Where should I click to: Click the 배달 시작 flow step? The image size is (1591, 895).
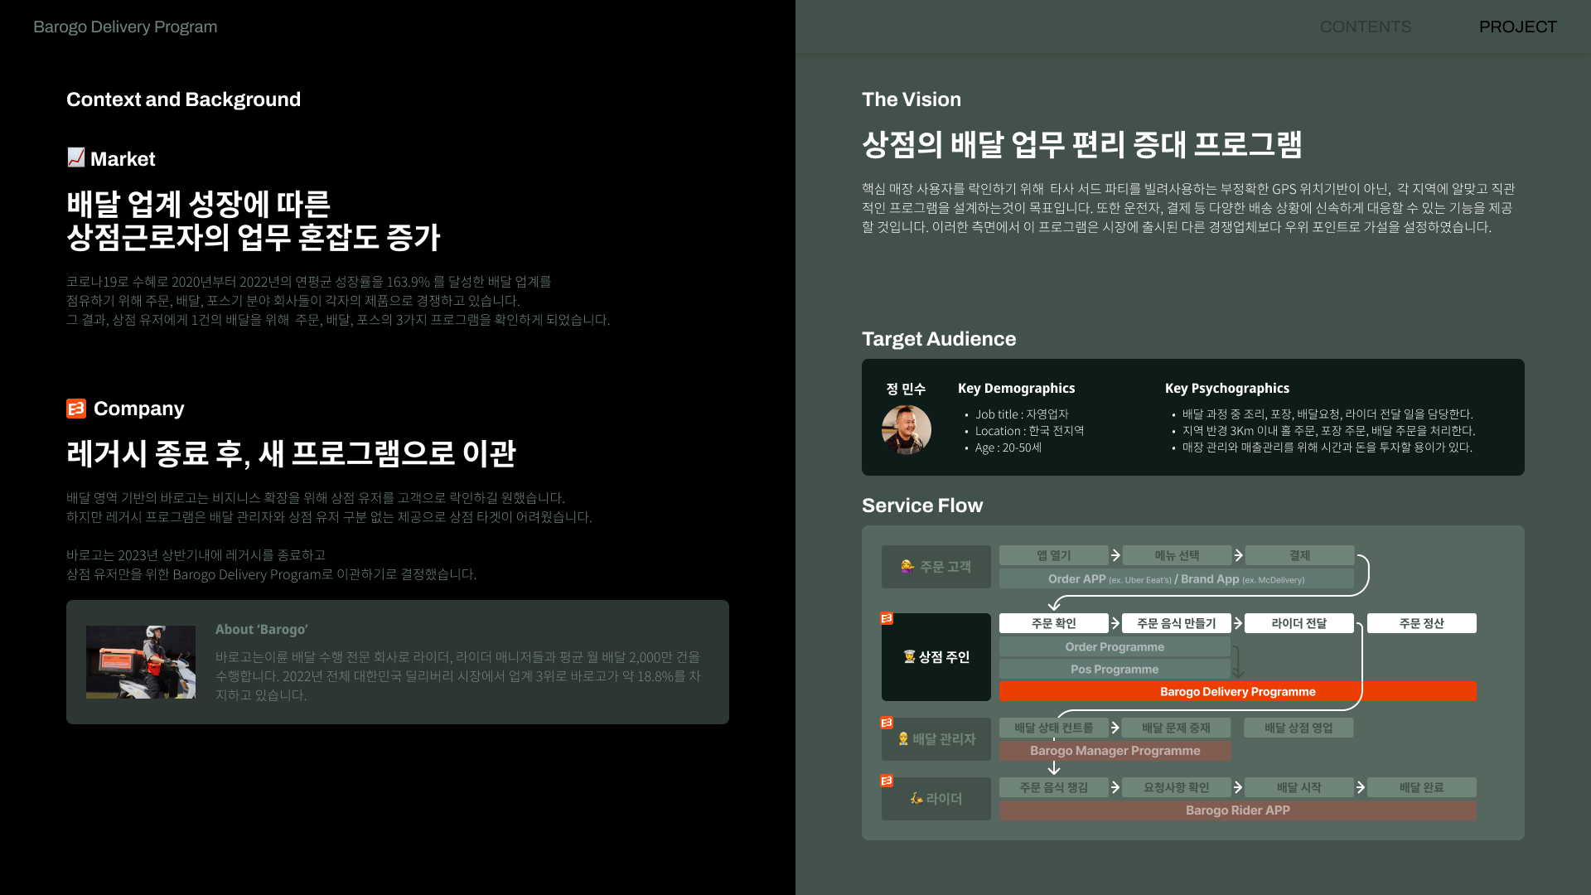1299,787
